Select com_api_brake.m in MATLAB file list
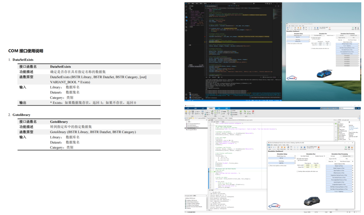 (192, 125)
